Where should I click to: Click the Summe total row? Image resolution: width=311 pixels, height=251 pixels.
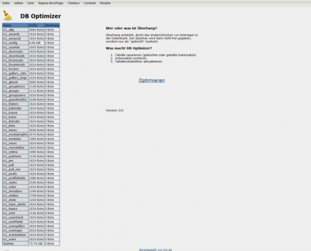pos(31,243)
